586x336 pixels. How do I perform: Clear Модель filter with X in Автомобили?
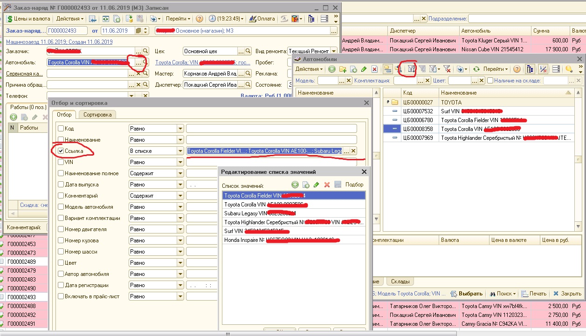pos(348,81)
